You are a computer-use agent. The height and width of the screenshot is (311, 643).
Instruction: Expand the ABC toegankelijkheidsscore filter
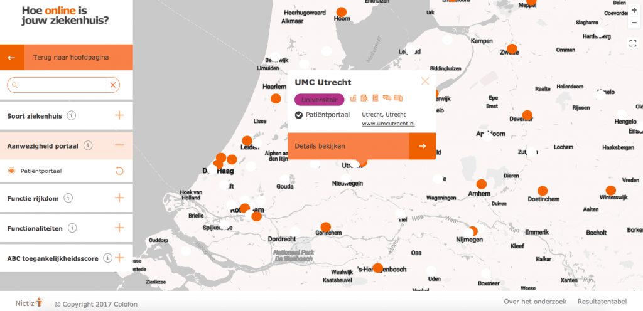coord(119,258)
